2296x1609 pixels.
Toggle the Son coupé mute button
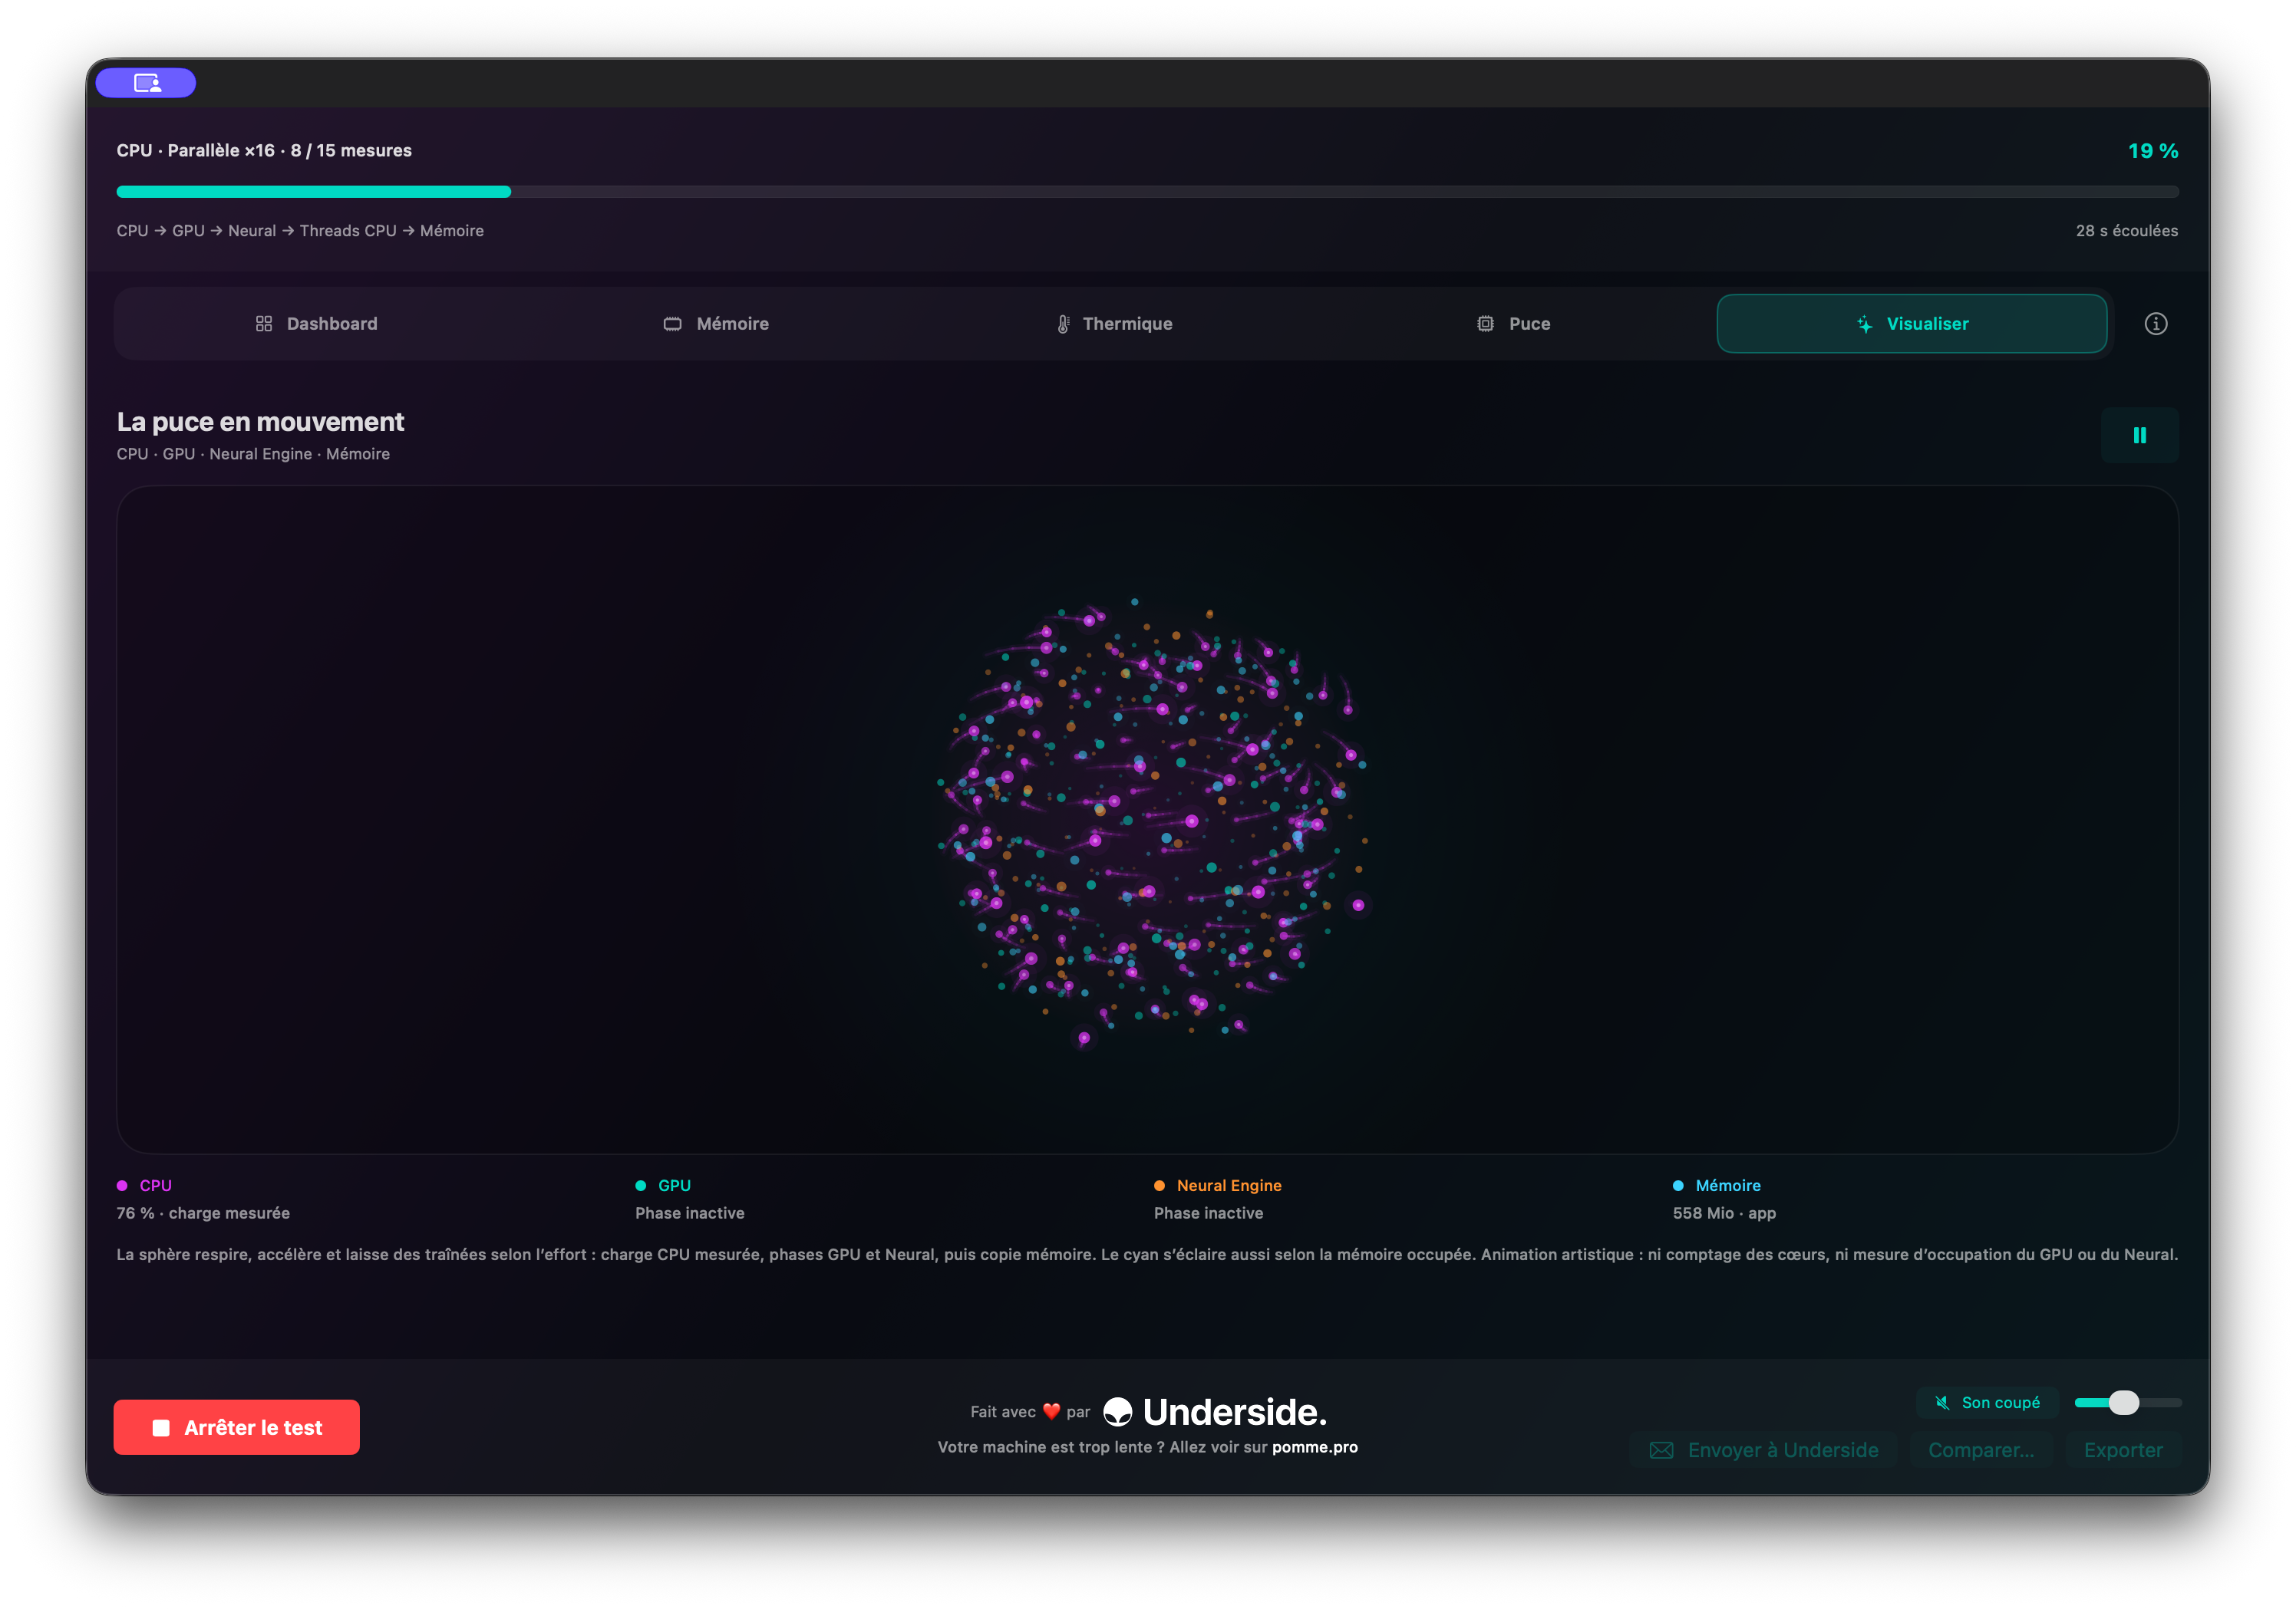[x=1987, y=1402]
